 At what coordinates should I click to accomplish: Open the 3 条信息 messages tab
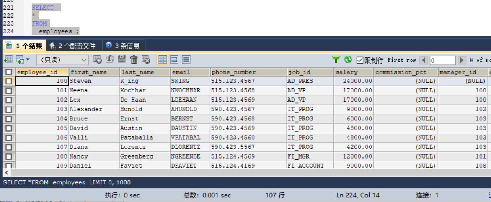point(123,46)
